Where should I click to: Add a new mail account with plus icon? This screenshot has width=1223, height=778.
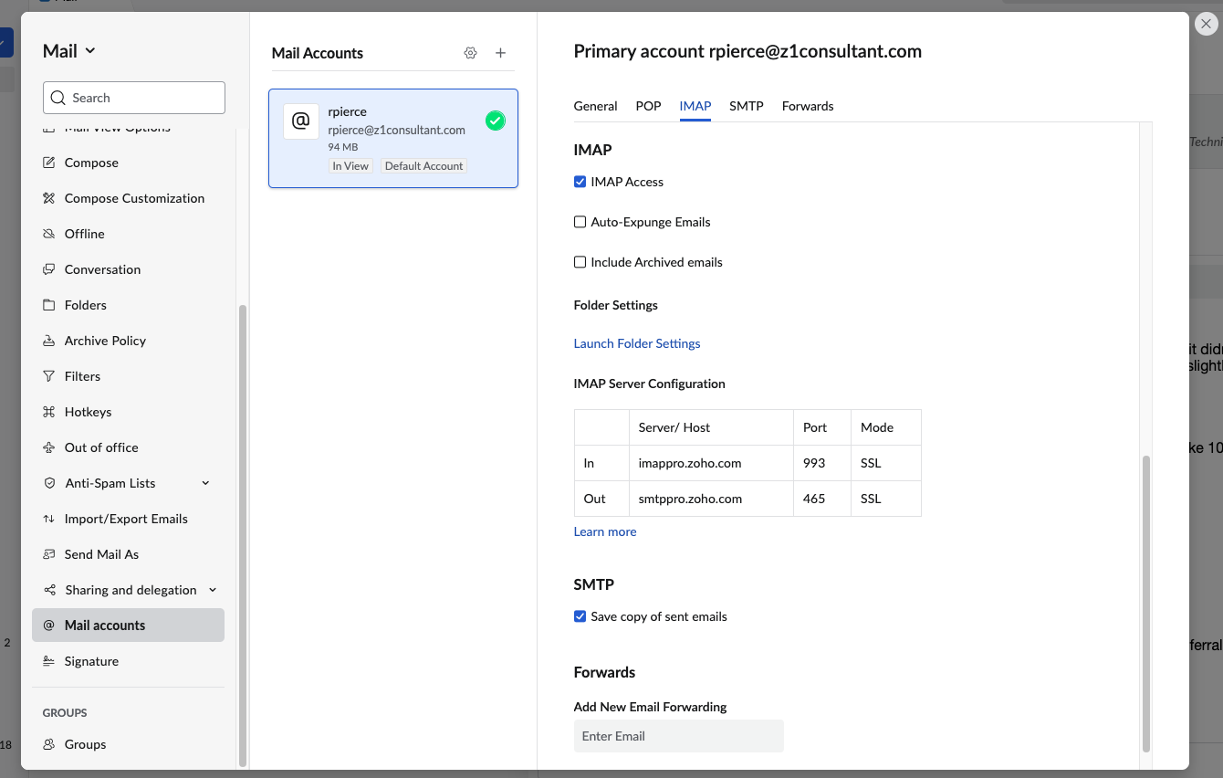coord(500,53)
